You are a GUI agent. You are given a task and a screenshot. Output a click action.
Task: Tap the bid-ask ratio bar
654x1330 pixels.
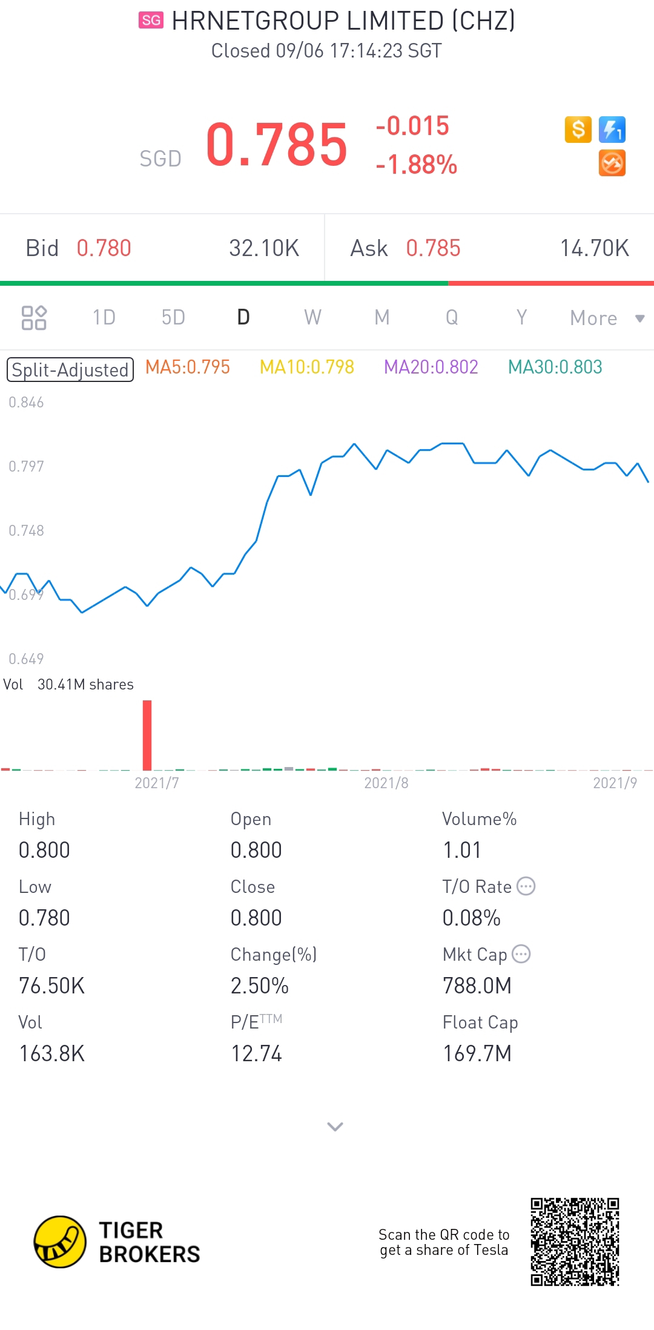pyautogui.click(x=327, y=283)
